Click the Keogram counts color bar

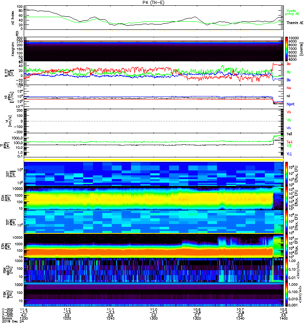(x=286, y=49)
